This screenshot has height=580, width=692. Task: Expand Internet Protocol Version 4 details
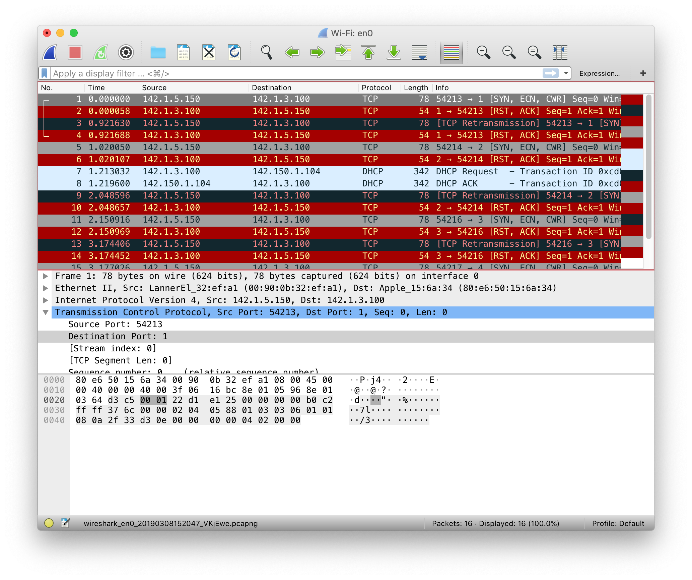click(x=46, y=300)
